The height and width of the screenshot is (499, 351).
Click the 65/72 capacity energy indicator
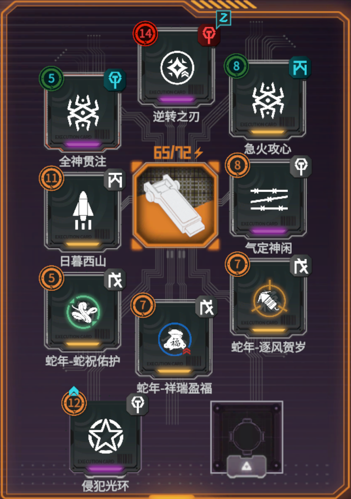click(178, 153)
